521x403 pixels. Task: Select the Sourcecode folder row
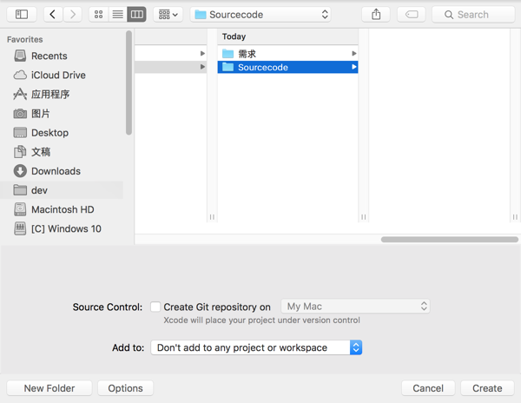pyautogui.click(x=287, y=67)
